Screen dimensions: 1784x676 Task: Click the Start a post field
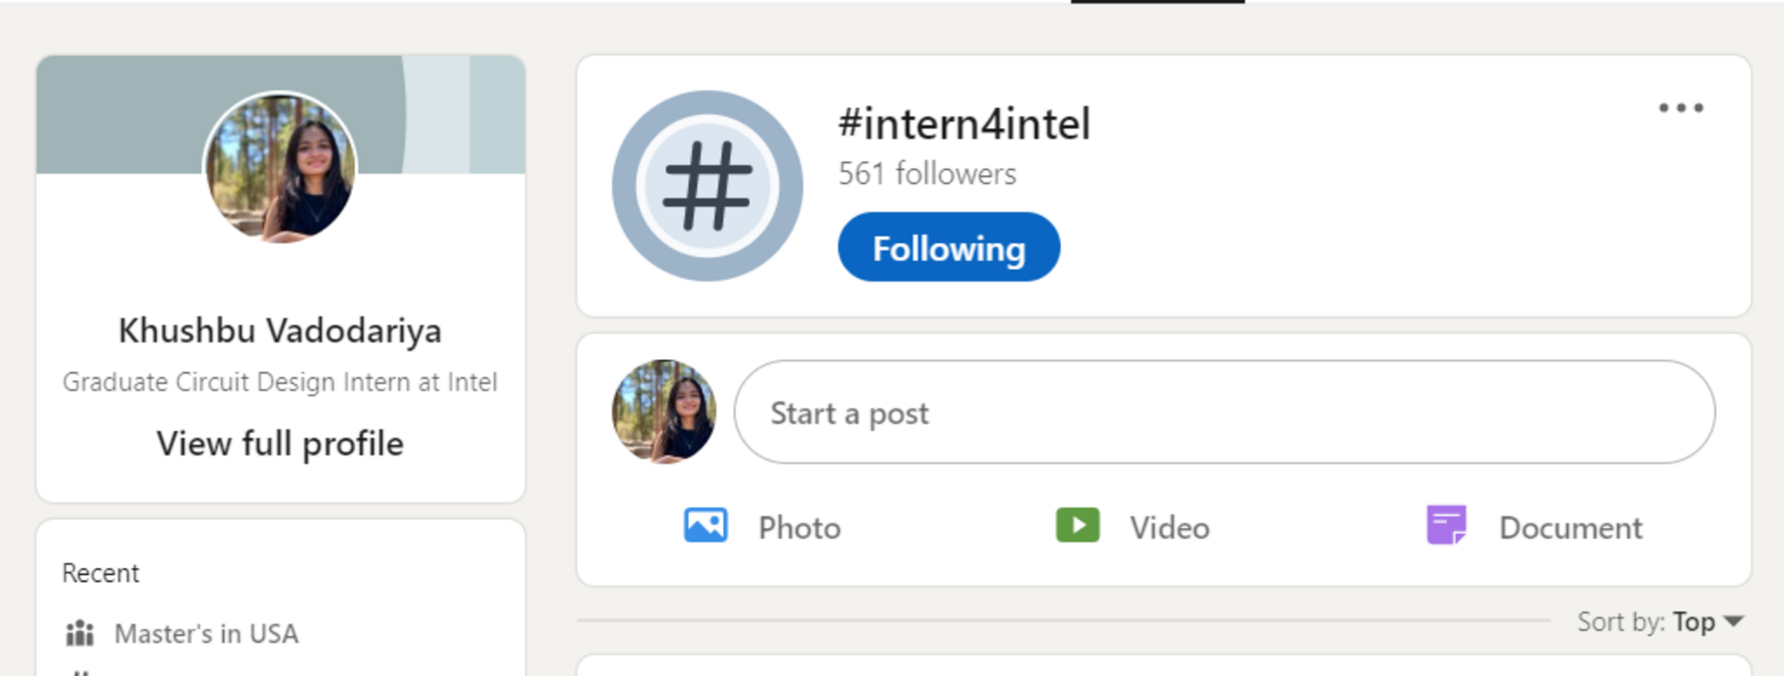(1224, 412)
